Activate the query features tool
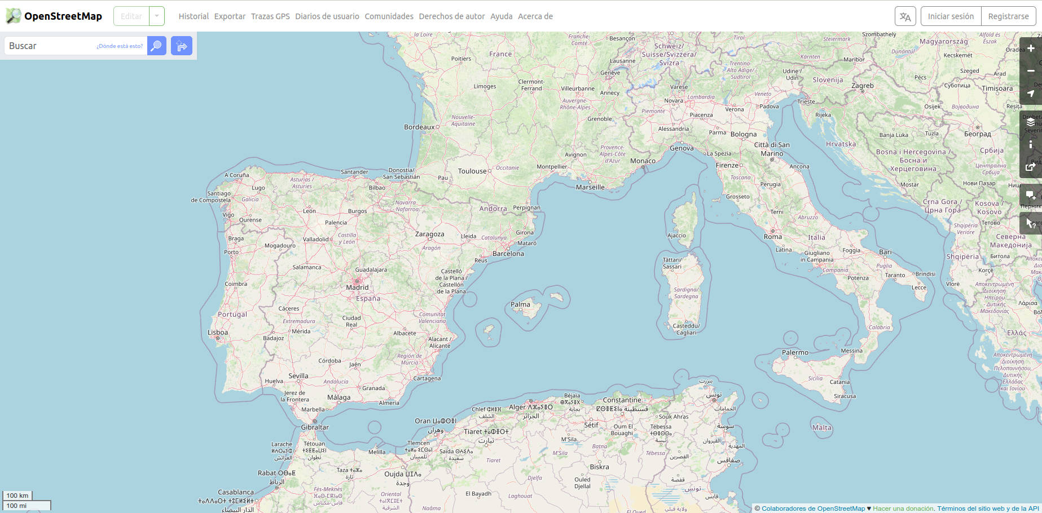The image size is (1042, 513). (1031, 222)
